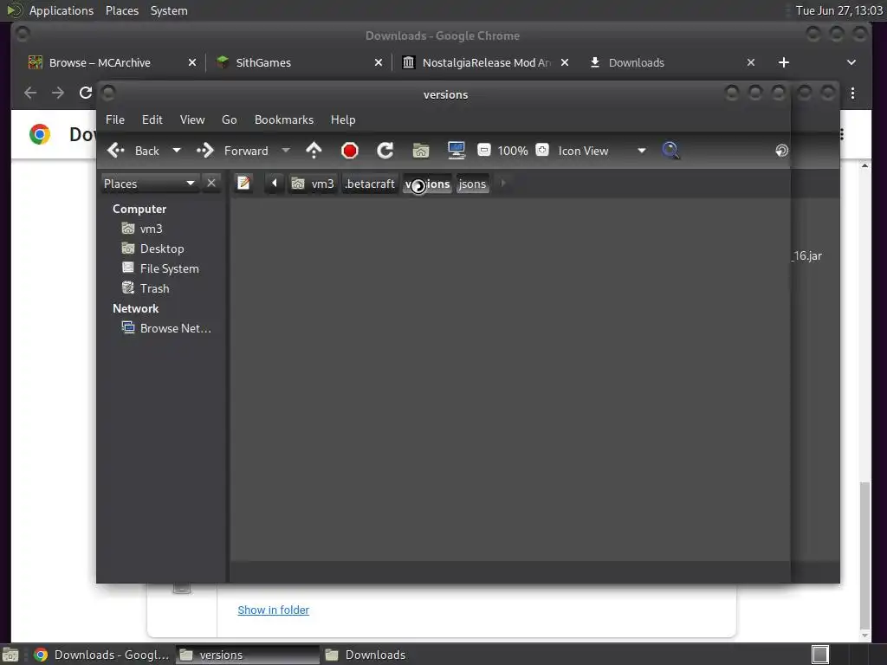Click the Chrome Downloads page scrollbar

pos(864,555)
